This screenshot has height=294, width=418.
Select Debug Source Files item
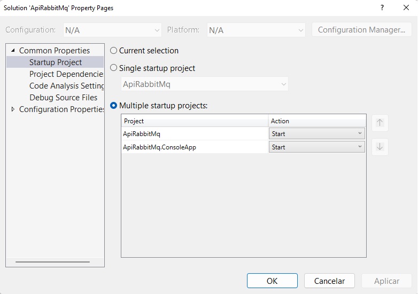(x=63, y=98)
